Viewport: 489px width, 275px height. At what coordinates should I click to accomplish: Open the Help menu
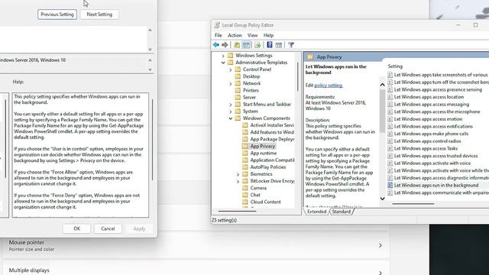pyautogui.click(x=268, y=35)
